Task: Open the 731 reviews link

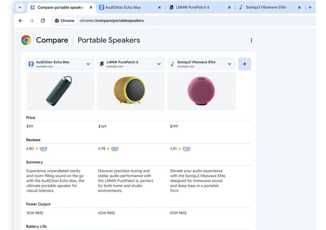Action: click(187, 149)
